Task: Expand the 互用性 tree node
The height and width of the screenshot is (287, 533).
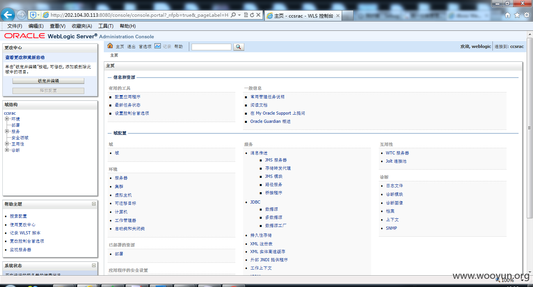Action: pyautogui.click(x=7, y=144)
